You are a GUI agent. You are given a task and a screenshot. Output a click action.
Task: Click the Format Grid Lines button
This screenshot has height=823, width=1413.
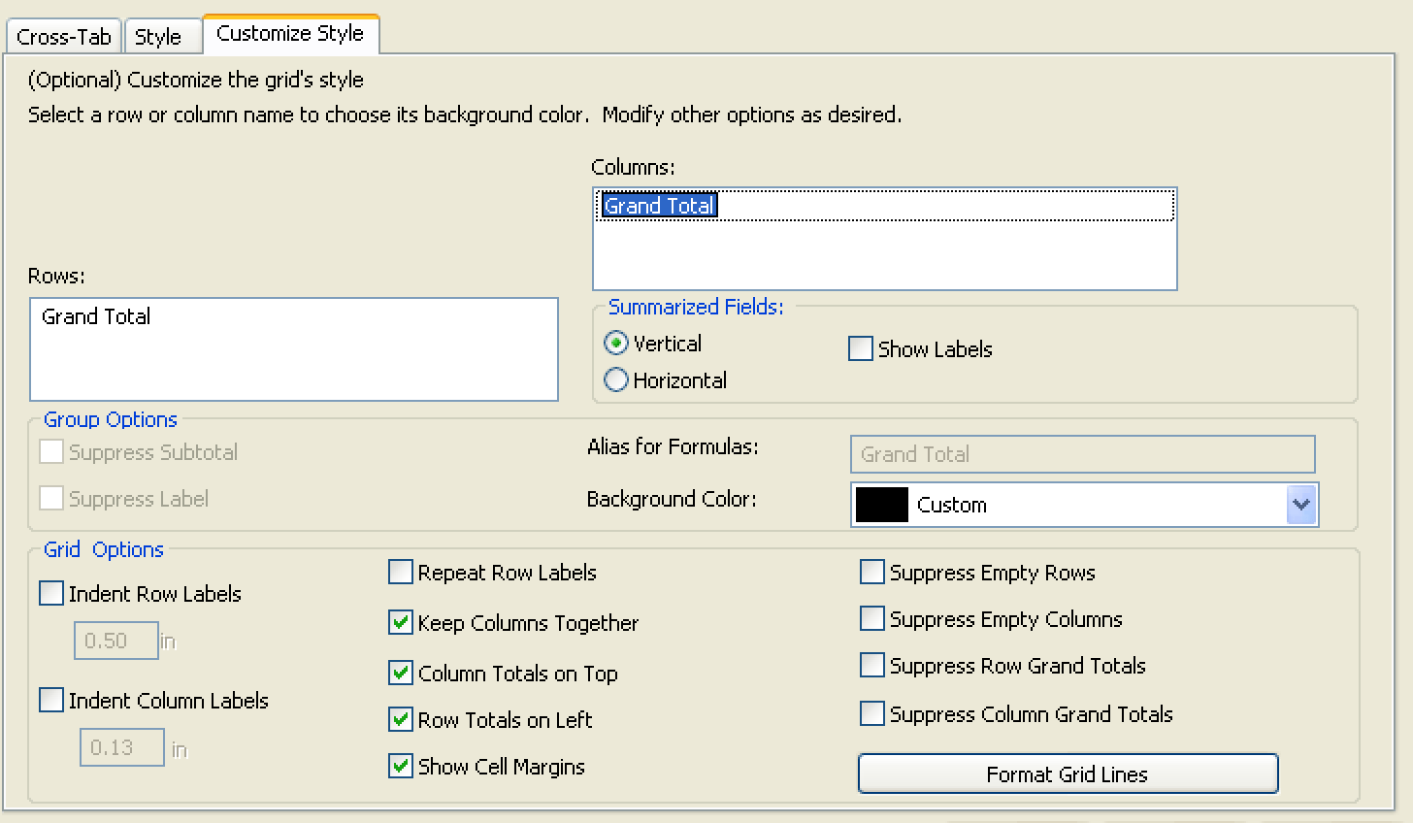click(1068, 774)
